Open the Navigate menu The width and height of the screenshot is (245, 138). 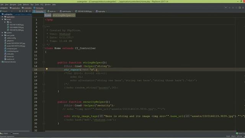coord(13,5)
